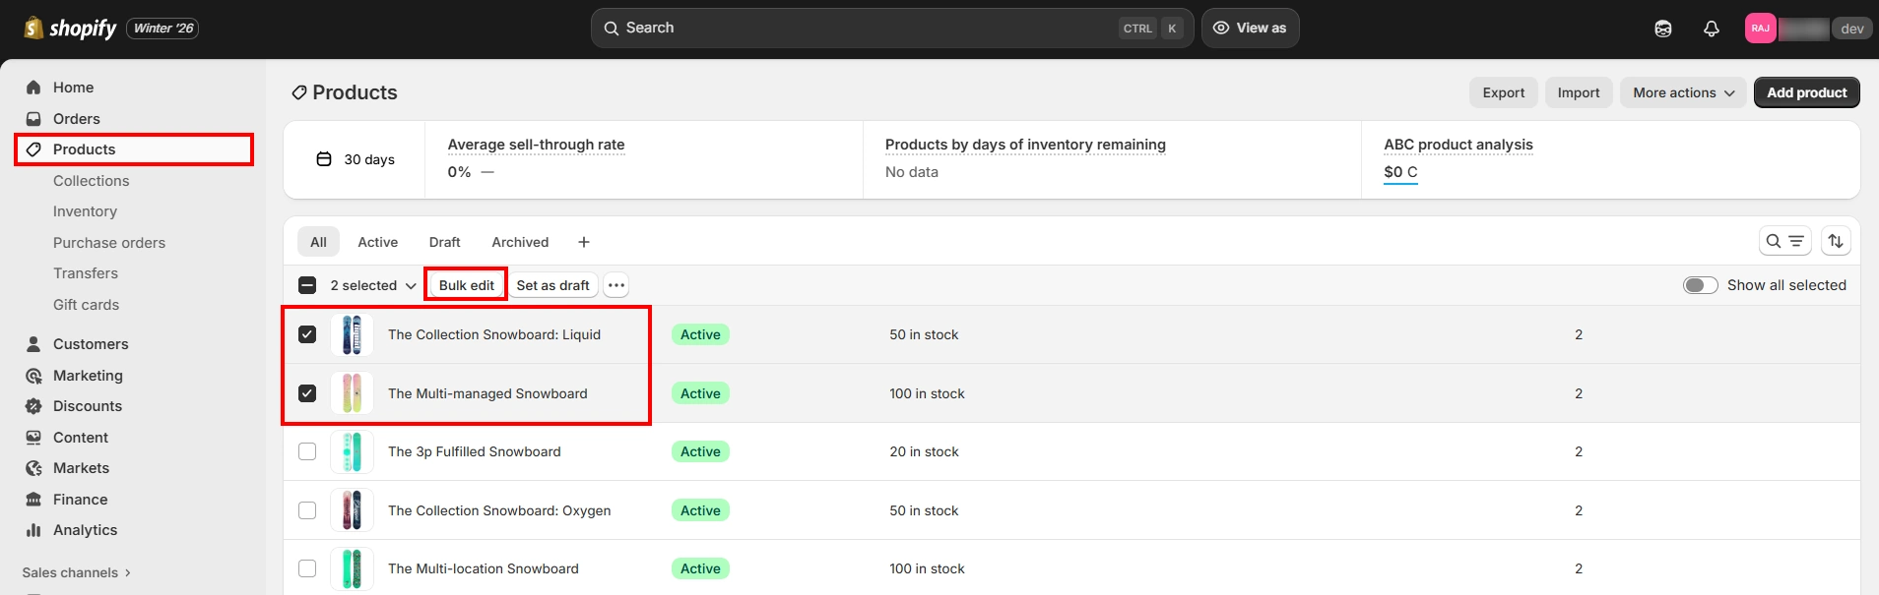Screen dimensions: 1879x595
Task: Click the RAJ account avatar
Action: tap(1761, 29)
